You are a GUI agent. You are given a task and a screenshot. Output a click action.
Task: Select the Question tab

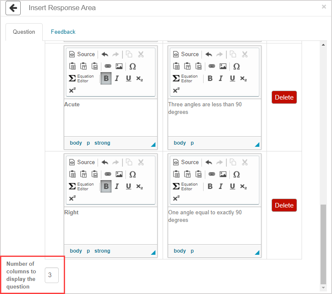(x=24, y=32)
